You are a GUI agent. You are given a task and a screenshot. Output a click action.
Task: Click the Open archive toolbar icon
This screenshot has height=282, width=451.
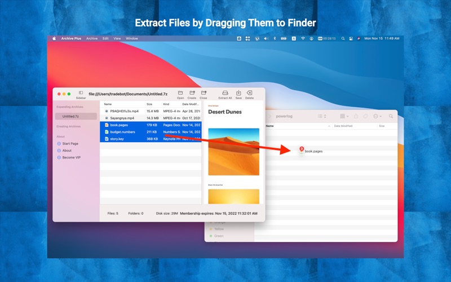tap(180, 93)
